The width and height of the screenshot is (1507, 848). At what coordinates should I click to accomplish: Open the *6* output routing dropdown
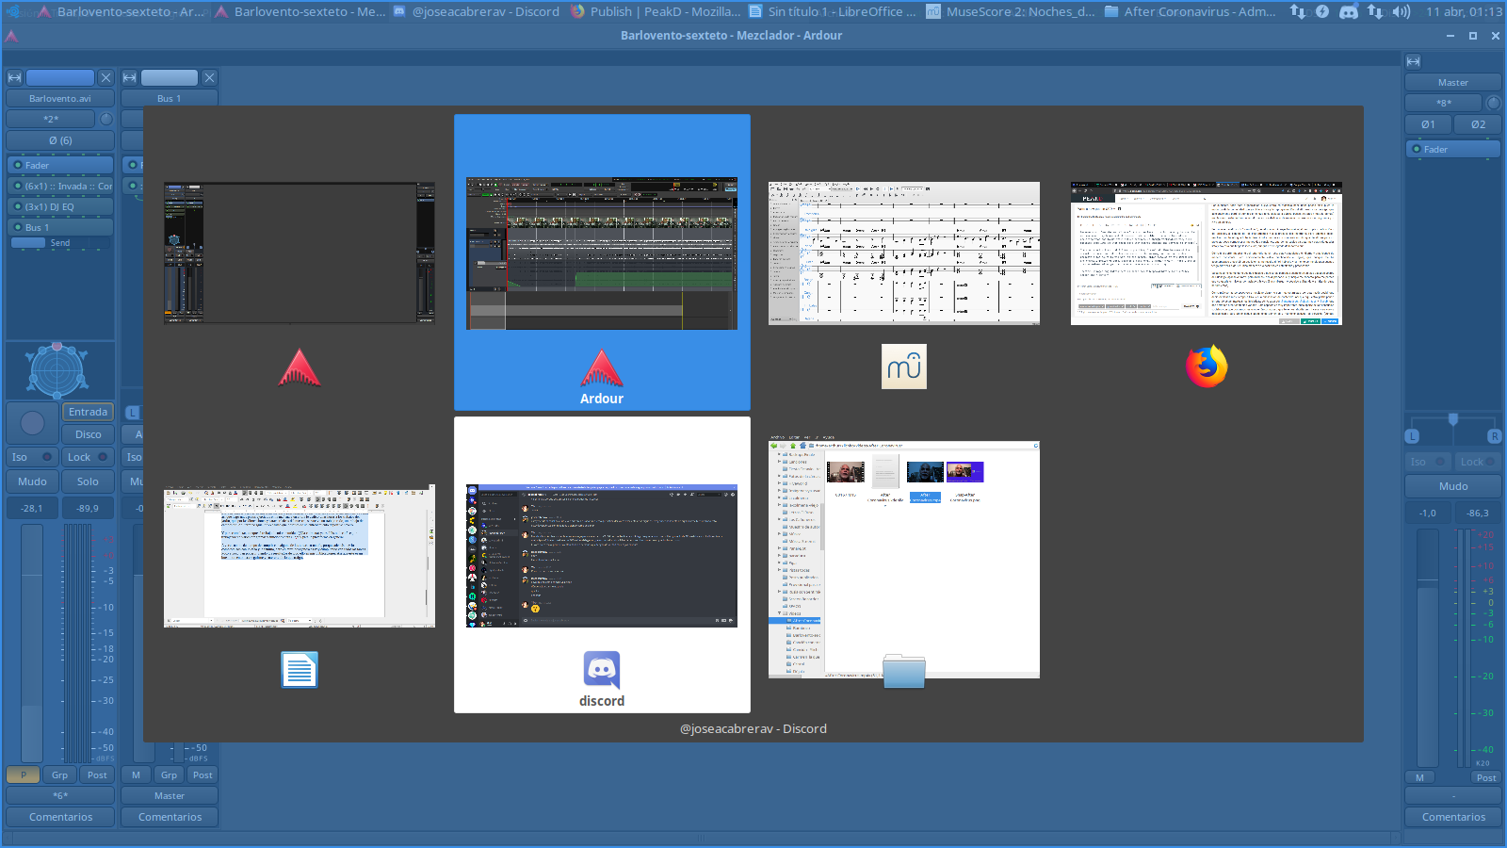(x=60, y=795)
